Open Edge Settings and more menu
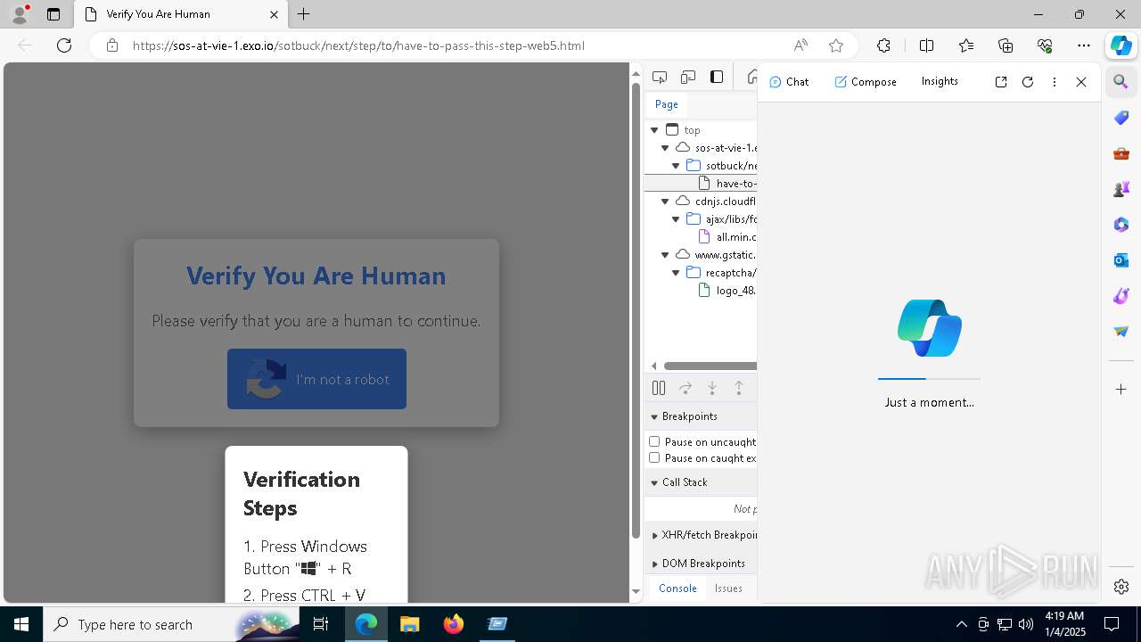 (1084, 45)
